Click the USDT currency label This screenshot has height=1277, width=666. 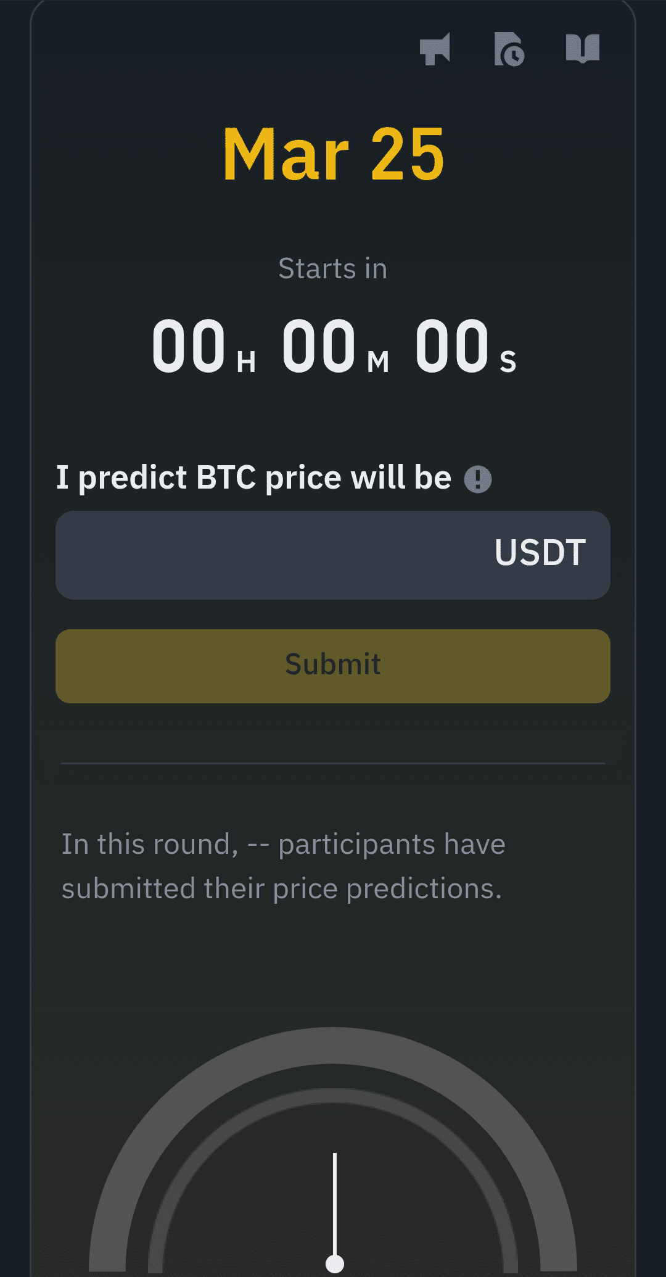pyautogui.click(x=540, y=553)
